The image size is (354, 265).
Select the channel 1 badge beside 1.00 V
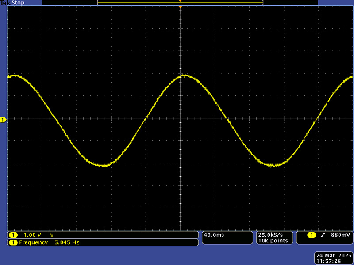click(13, 235)
